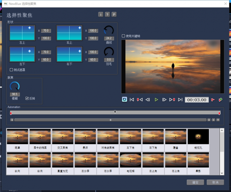Edit the 右上 Y value 100.0
The width and height of the screenshot is (231, 192).
(x=93, y=38)
